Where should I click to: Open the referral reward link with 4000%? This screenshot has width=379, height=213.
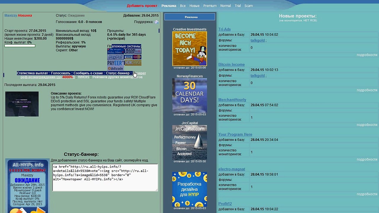click(47, 77)
